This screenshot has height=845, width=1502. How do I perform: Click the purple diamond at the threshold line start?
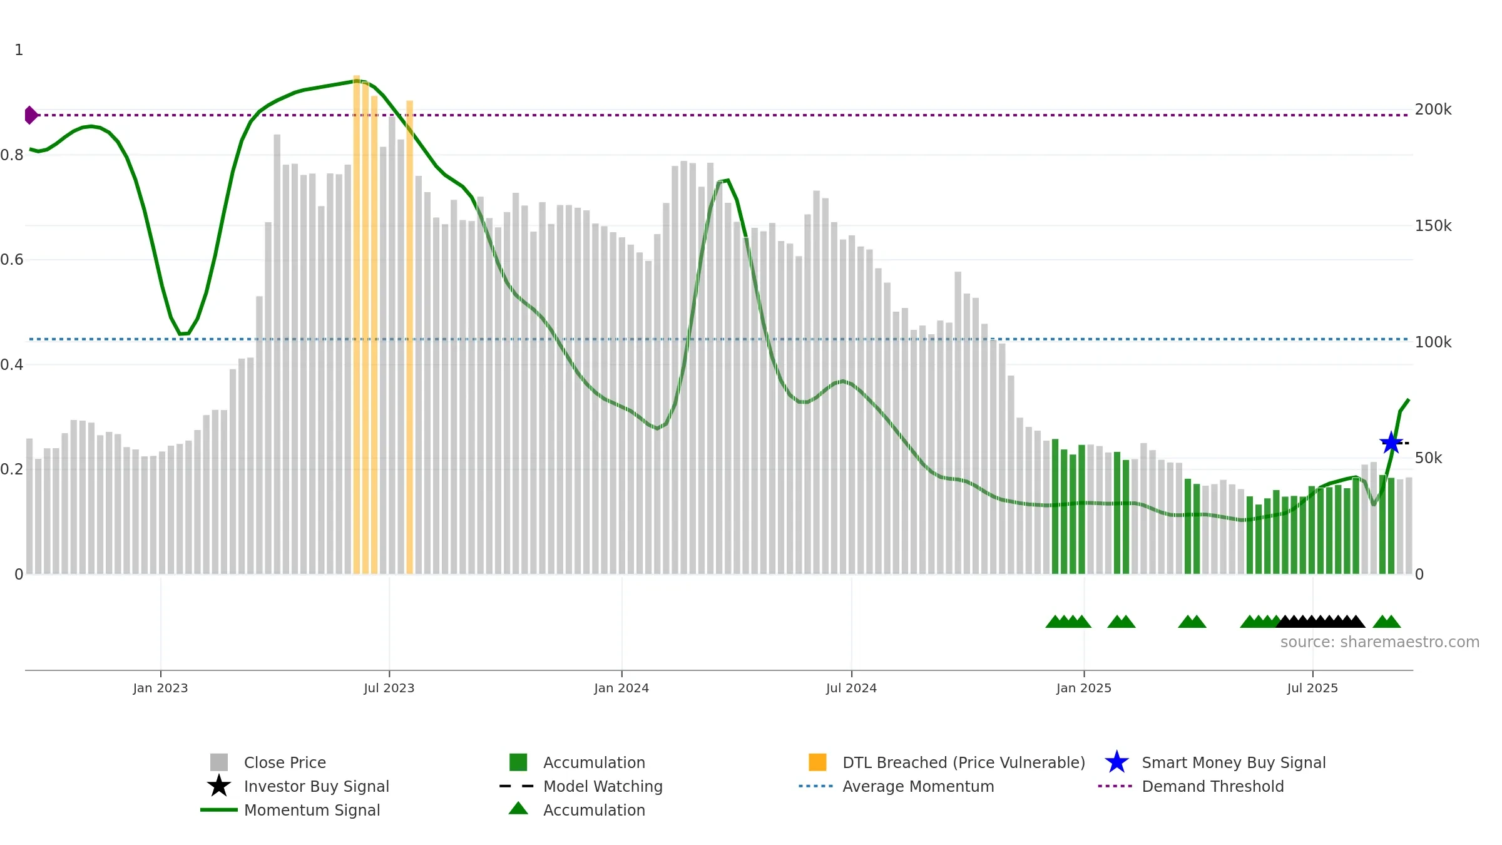[x=31, y=115]
